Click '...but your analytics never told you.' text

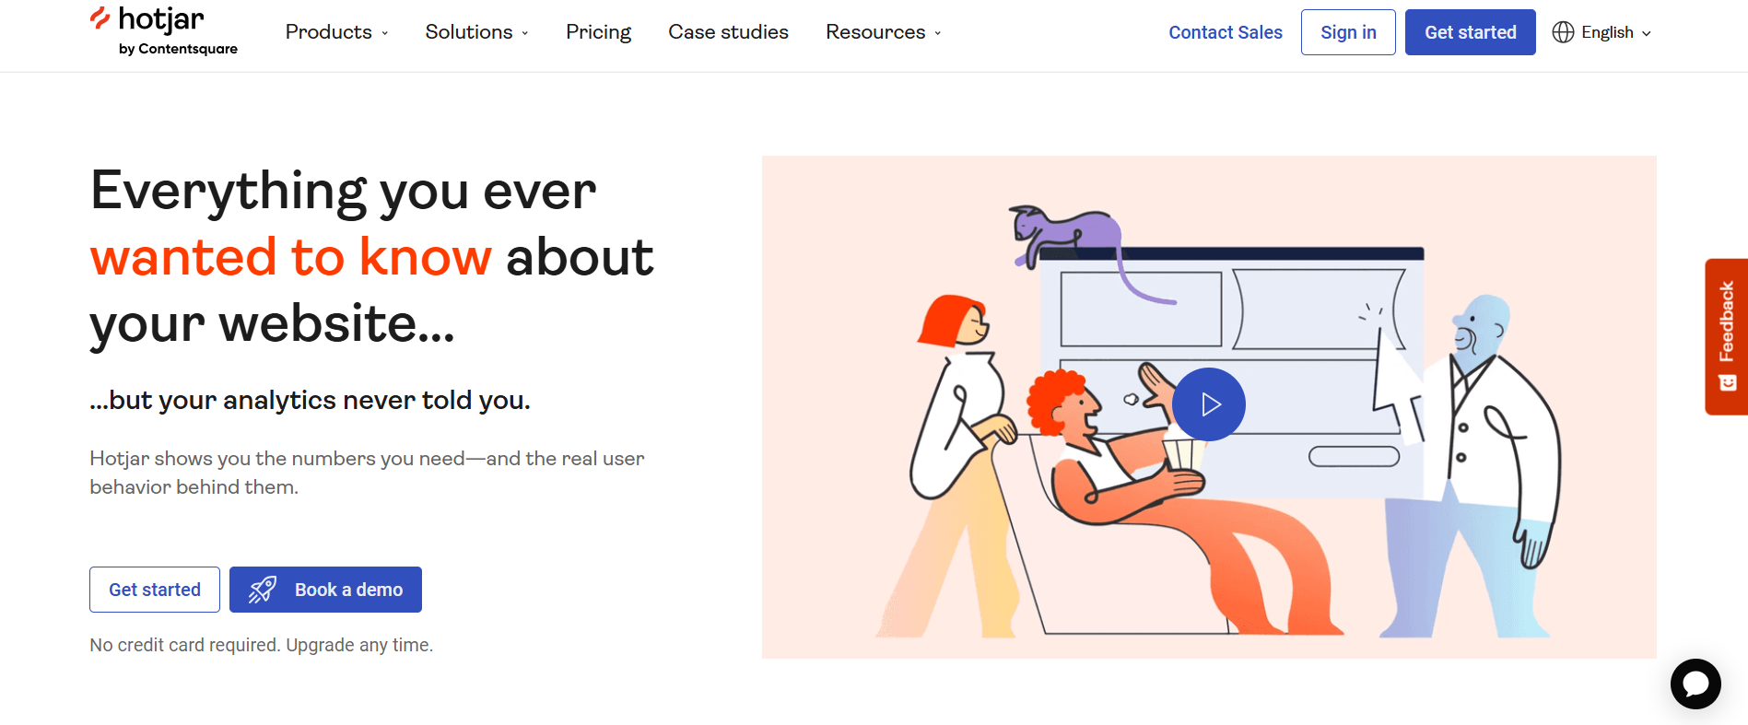tap(310, 400)
